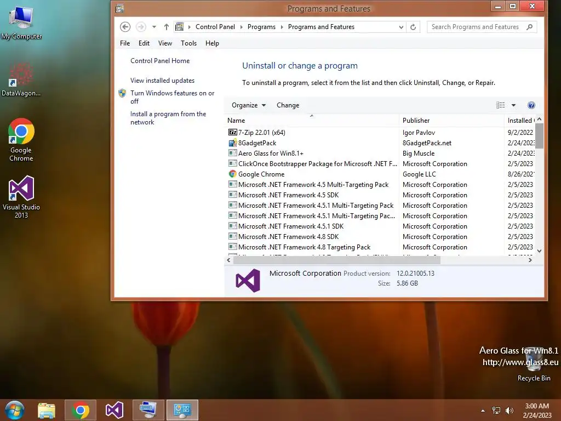The width and height of the screenshot is (561, 421).
Task: Open the network tray icon
Action: (496, 411)
